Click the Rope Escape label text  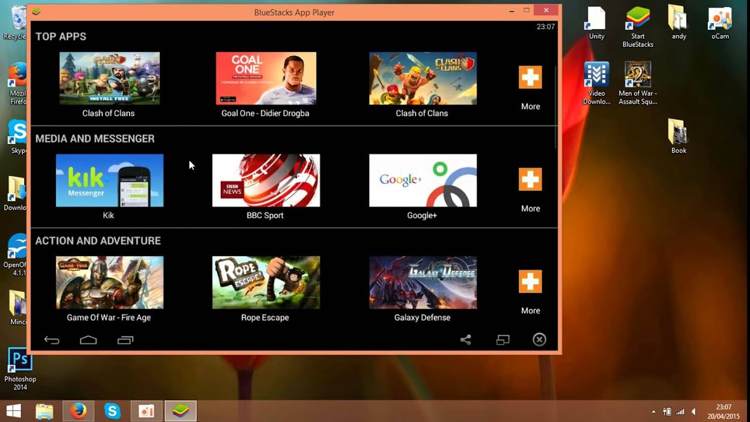pos(265,318)
